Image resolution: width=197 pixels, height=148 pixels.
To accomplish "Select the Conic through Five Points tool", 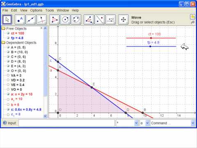I will point(76,20).
